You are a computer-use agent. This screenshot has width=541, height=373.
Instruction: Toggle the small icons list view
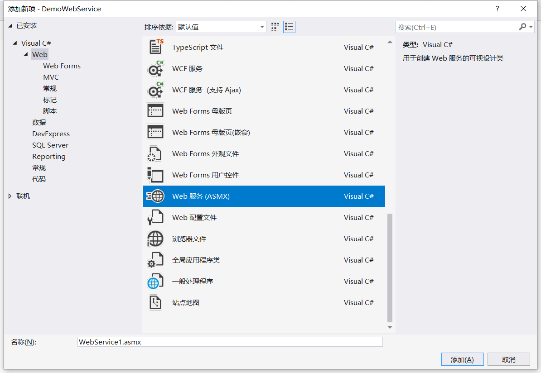click(289, 27)
